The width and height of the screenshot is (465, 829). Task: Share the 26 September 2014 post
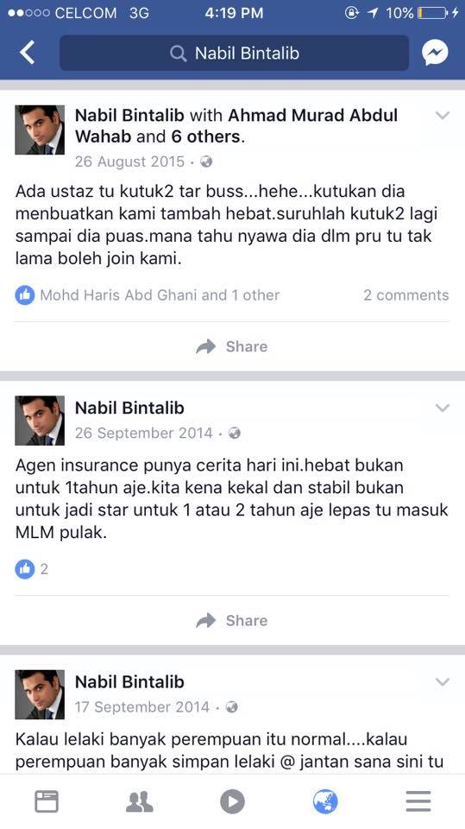point(232,620)
